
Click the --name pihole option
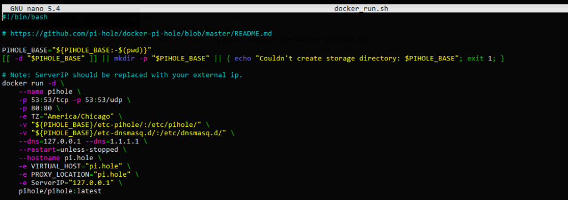(45, 91)
